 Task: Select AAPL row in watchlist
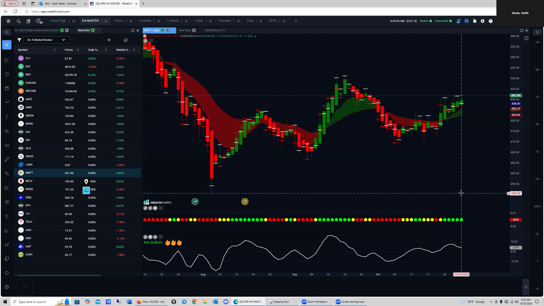[x=77, y=99]
